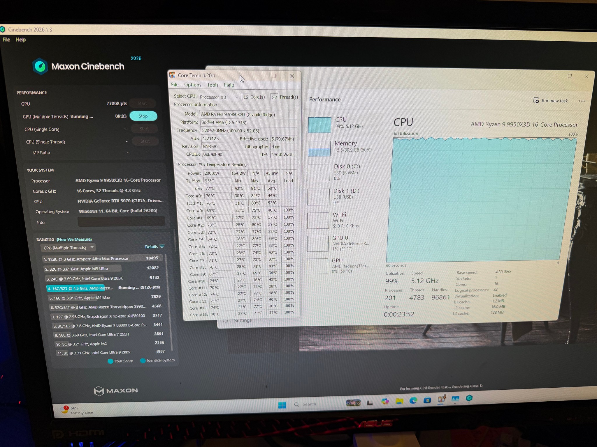Select the Apple M2 ranking row
The height and width of the screenshot is (447, 597).
[x=110, y=343]
